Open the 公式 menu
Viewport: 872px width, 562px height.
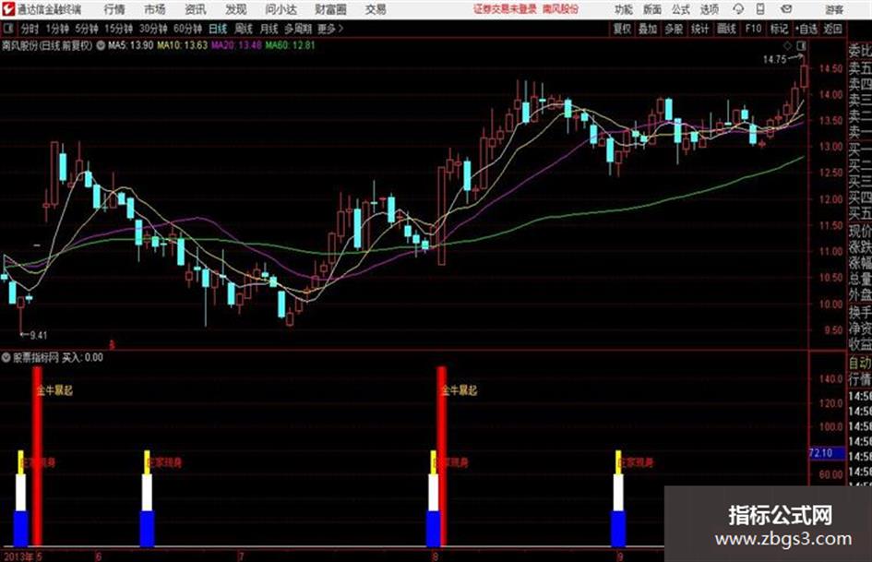(681, 9)
